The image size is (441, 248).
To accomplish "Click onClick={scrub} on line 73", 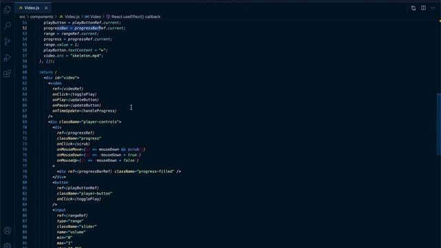I will click(x=74, y=144).
